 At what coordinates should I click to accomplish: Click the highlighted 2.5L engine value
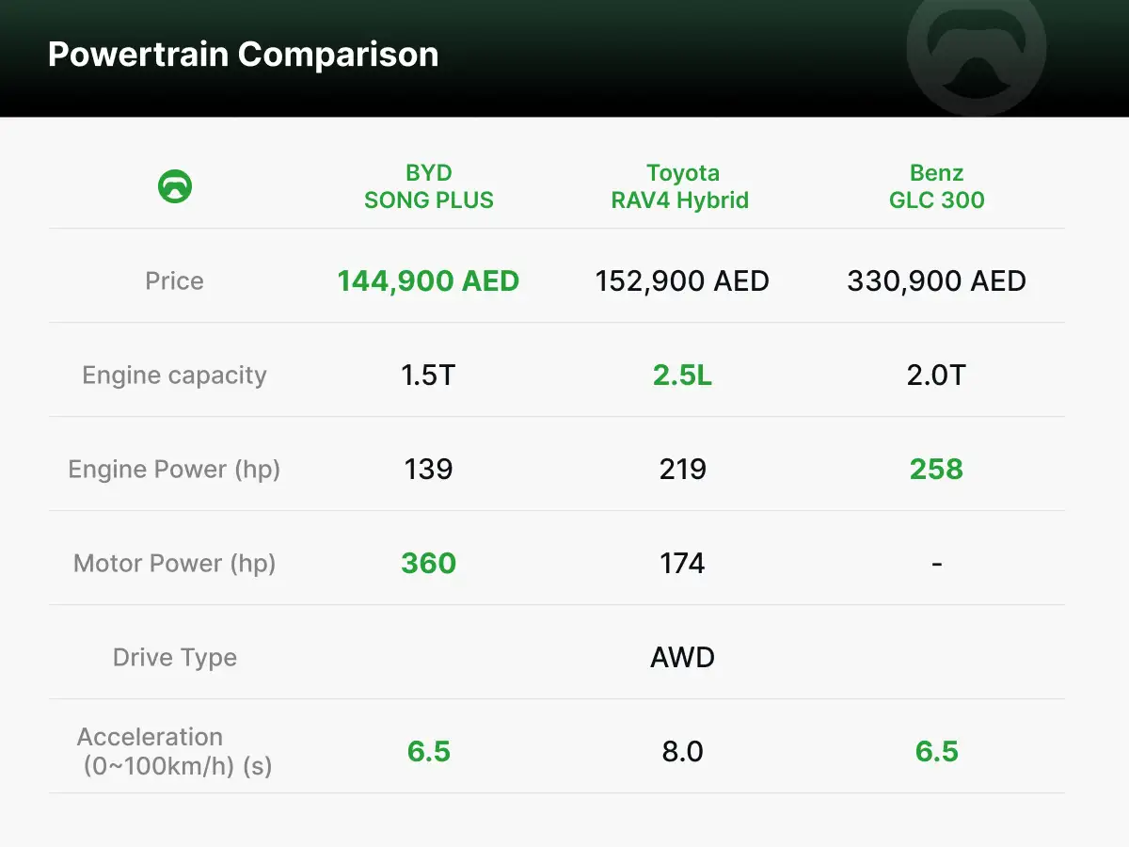682,375
